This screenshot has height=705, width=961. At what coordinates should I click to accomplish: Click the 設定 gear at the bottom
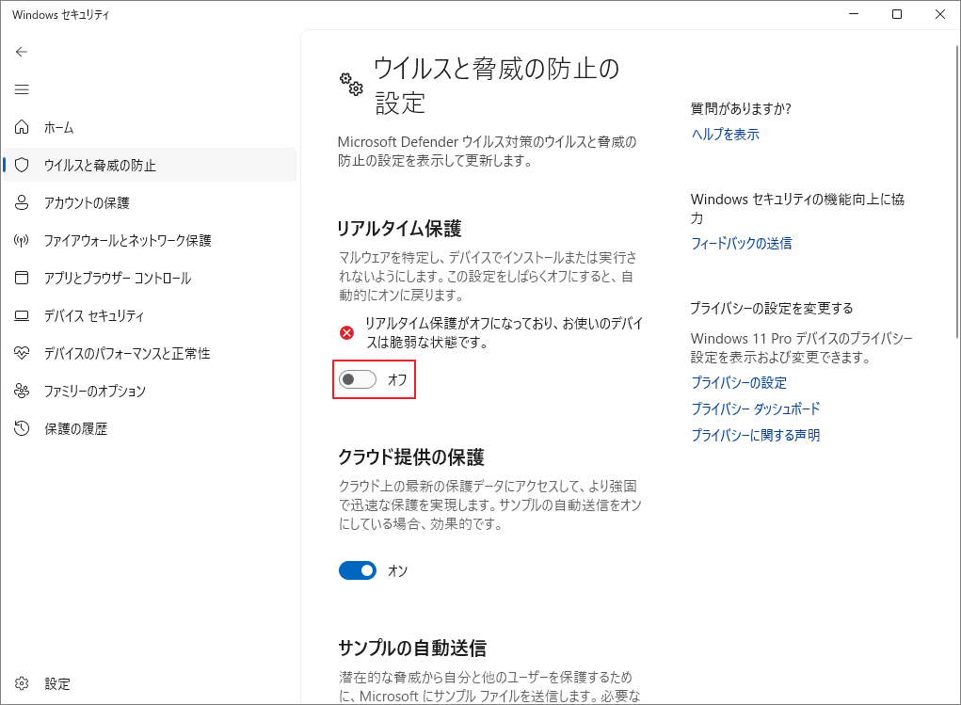(x=21, y=683)
